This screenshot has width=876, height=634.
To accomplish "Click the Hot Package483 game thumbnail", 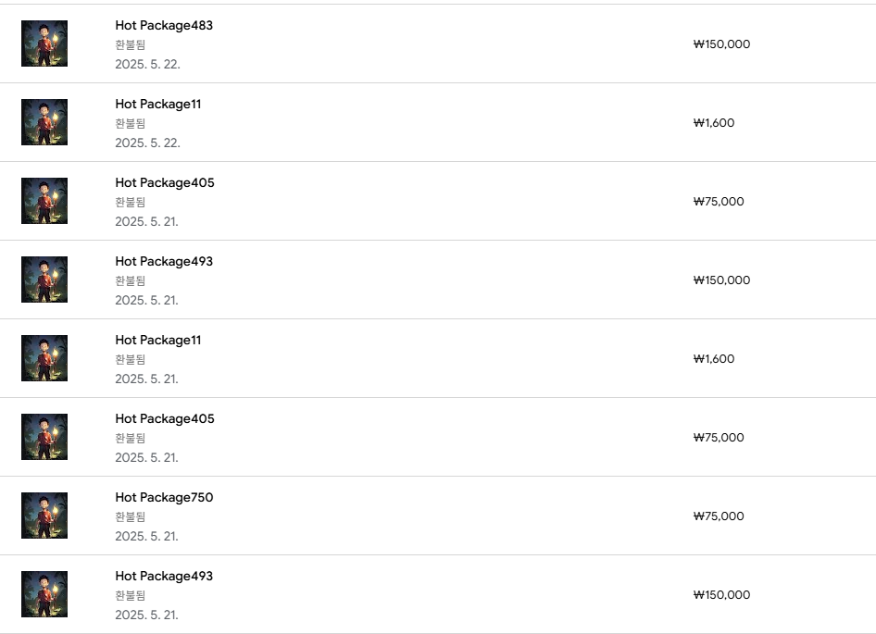I will point(44,44).
